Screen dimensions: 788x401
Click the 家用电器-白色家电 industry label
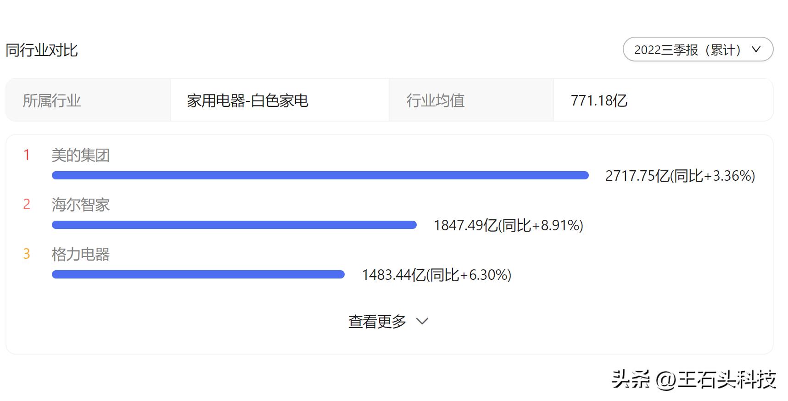[247, 100]
